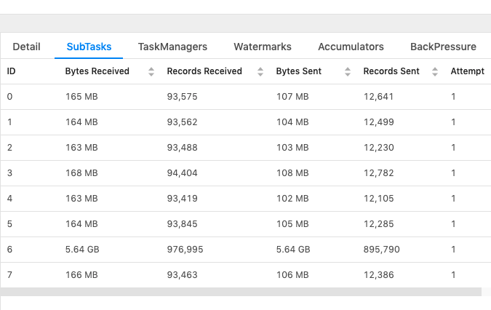The height and width of the screenshot is (310, 491).
Task: Click the 168 MB bytes received cell
Action: [81, 173]
